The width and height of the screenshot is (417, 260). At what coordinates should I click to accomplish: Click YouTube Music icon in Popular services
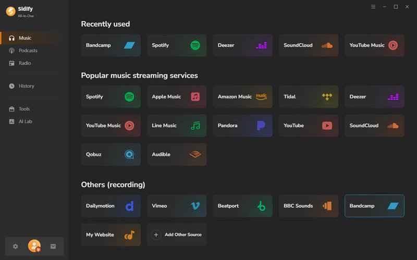pyautogui.click(x=129, y=126)
